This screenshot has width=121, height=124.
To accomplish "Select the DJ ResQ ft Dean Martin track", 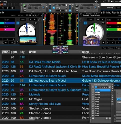I will click(x=61, y=62).
